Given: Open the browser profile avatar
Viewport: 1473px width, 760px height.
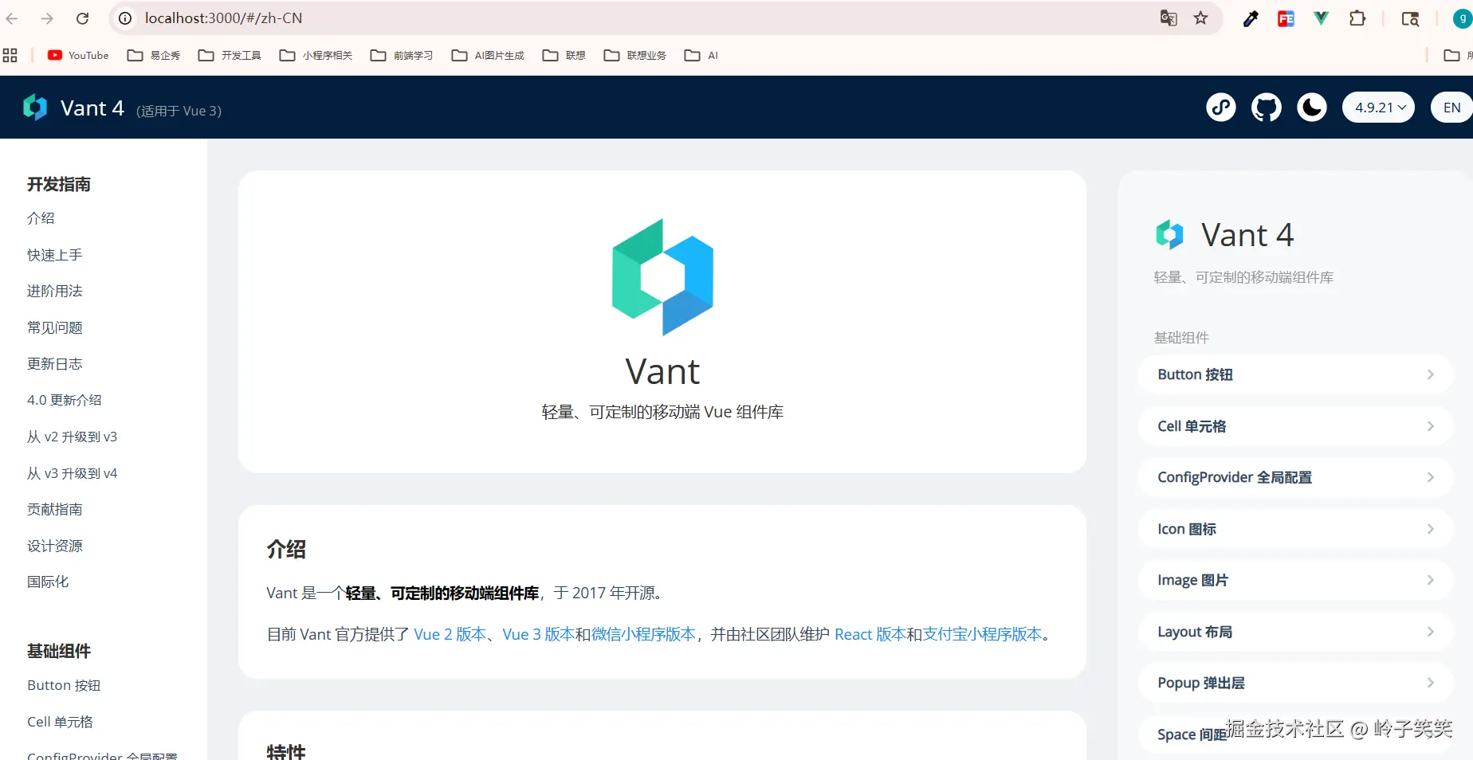Looking at the screenshot, I should [x=1463, y=18].
